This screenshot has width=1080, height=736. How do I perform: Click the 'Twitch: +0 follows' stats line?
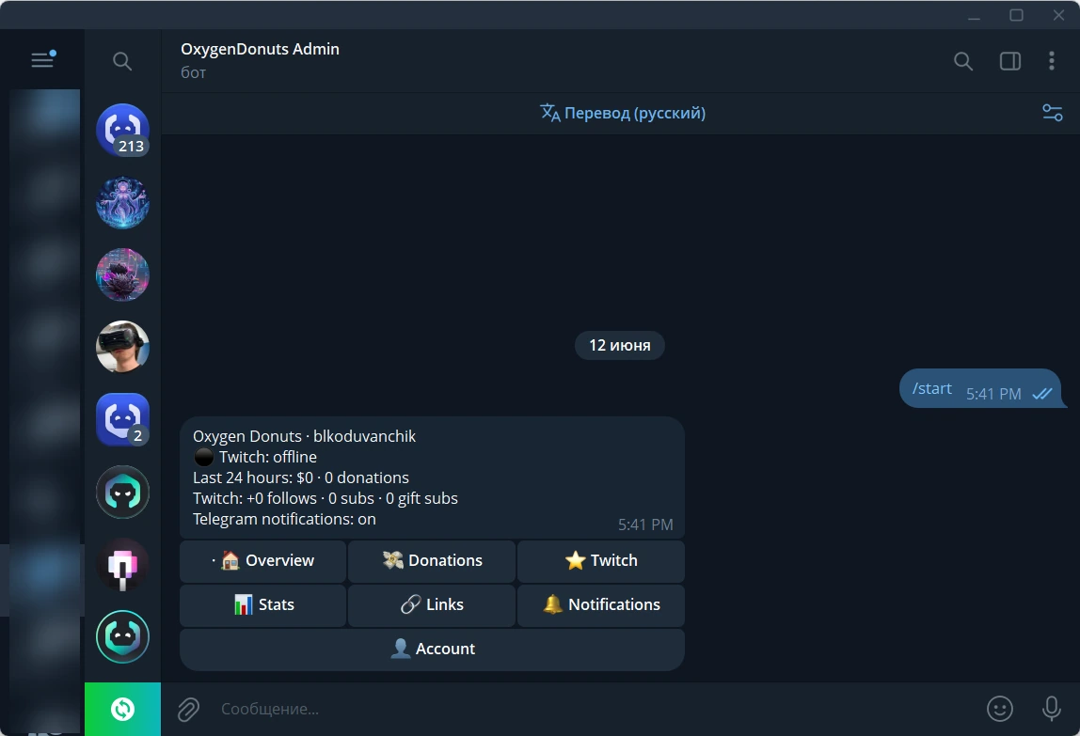[x=326, y=498]
